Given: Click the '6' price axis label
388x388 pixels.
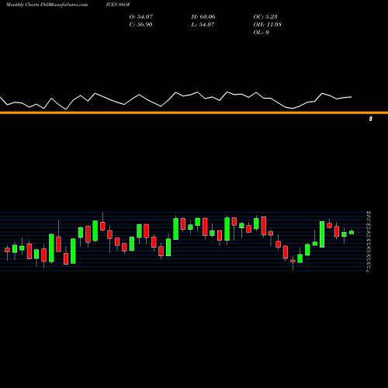Looking at the screenshot, I should pos(368,271).
